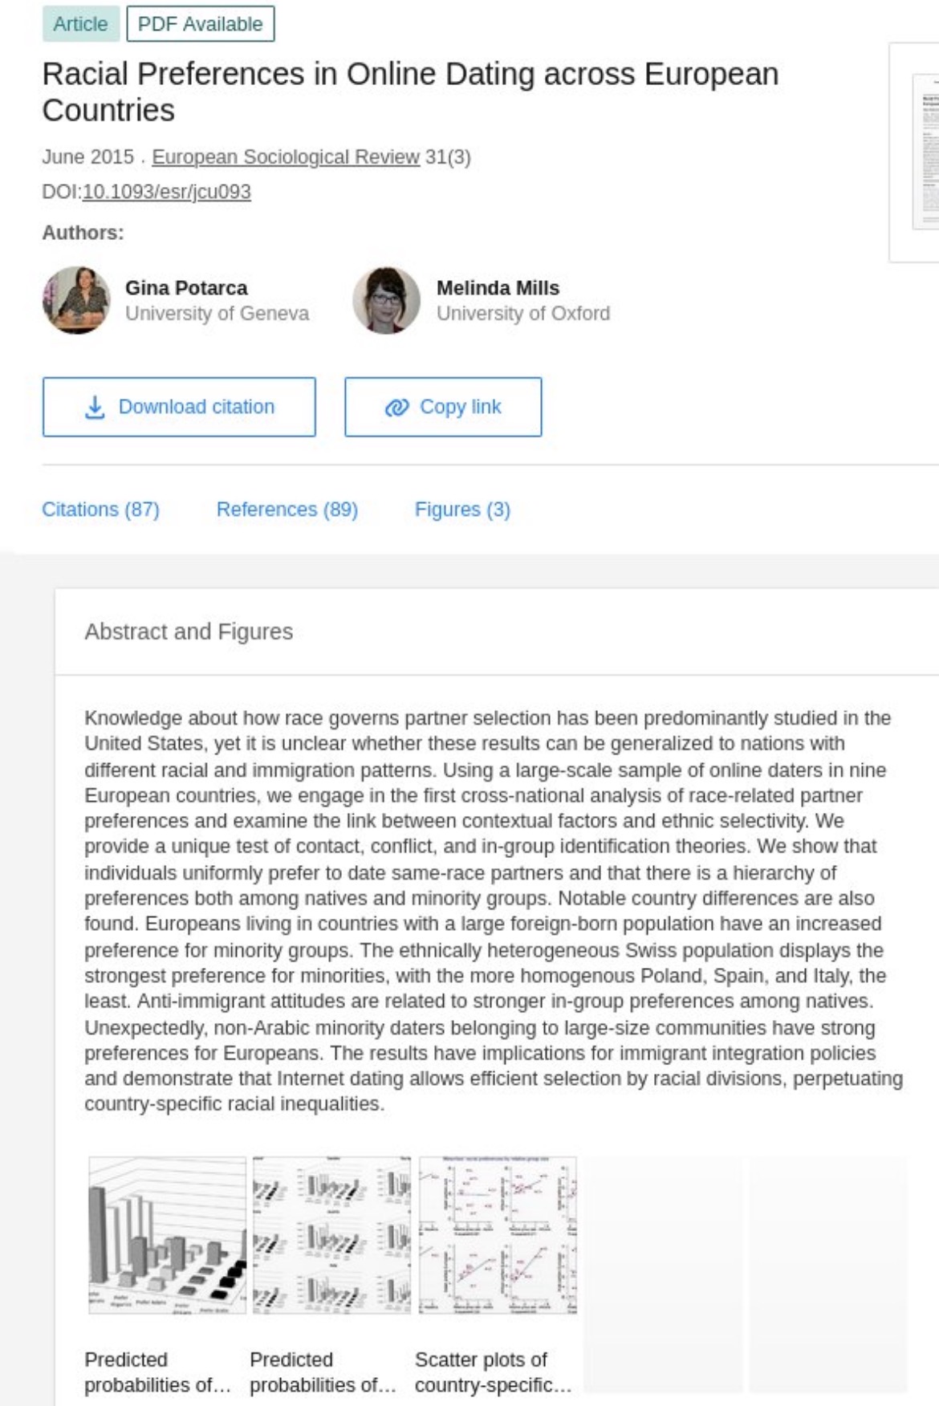Switch to the Figures (3) tab
This screenshot has width=939, height=1406.
pyautogui.click(x=462, y=510)
